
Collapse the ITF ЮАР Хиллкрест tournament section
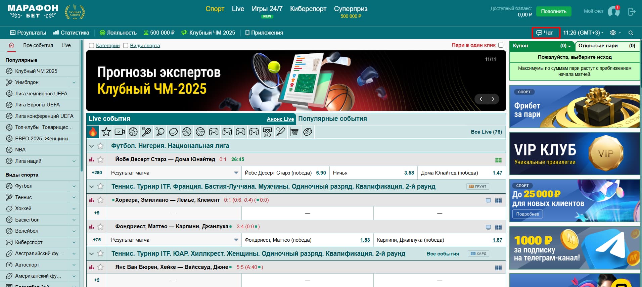[91, 254]
